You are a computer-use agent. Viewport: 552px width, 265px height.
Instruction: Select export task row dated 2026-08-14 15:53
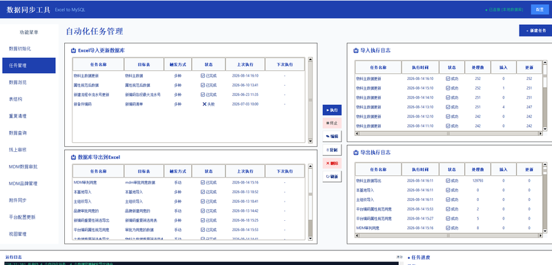[188, 230]
